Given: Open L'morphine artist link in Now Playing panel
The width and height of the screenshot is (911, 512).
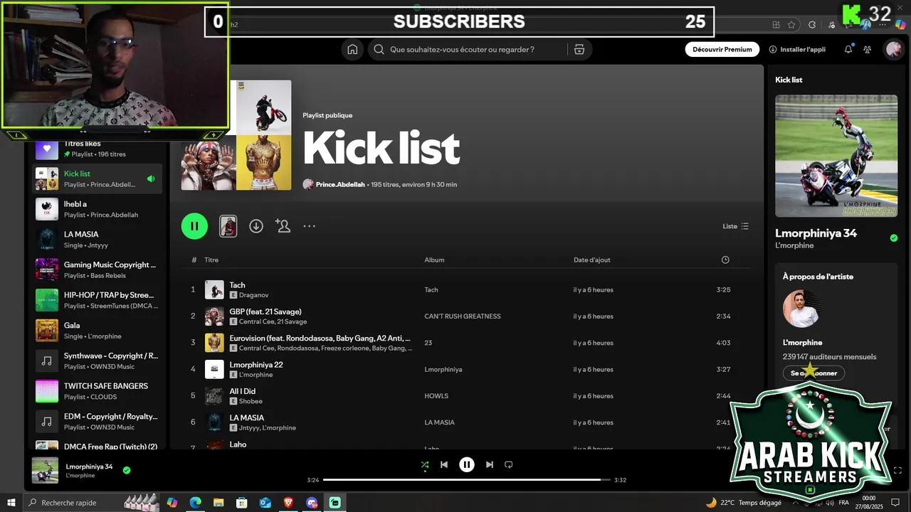Looking at the screenshot, I should click(794, 245).
